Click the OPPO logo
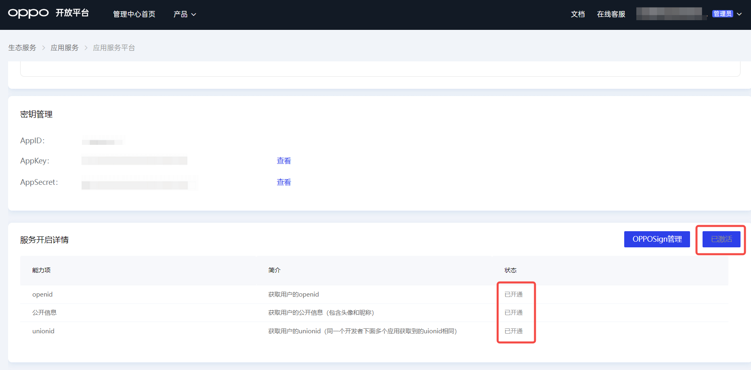The image size is (751, 370). (x=28, y=13)
